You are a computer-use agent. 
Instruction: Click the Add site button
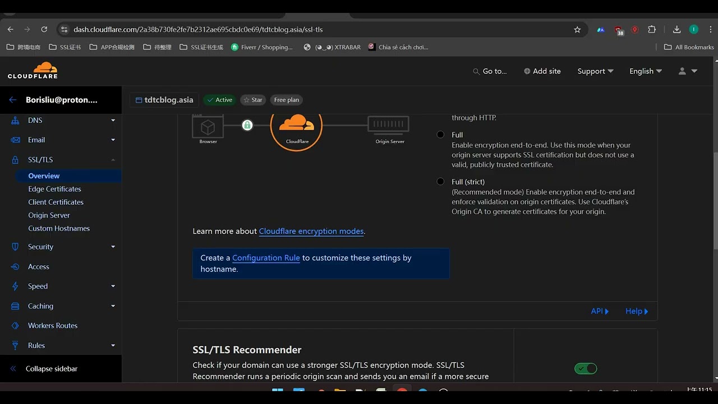click(x=542, y=71)
